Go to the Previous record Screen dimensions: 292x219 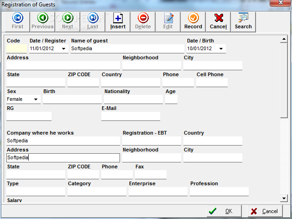42,21
